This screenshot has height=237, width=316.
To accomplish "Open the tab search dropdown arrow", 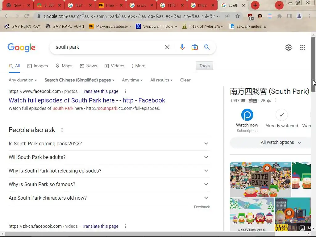I will pos(279,6).
